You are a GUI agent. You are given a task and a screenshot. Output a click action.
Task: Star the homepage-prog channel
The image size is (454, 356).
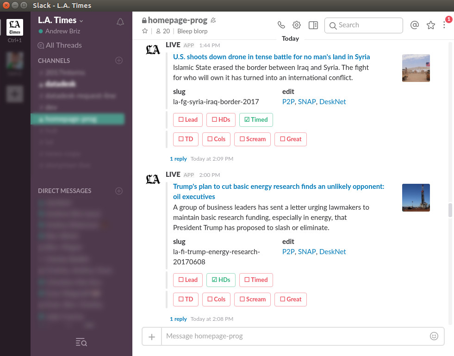click(x=145, y=31)
